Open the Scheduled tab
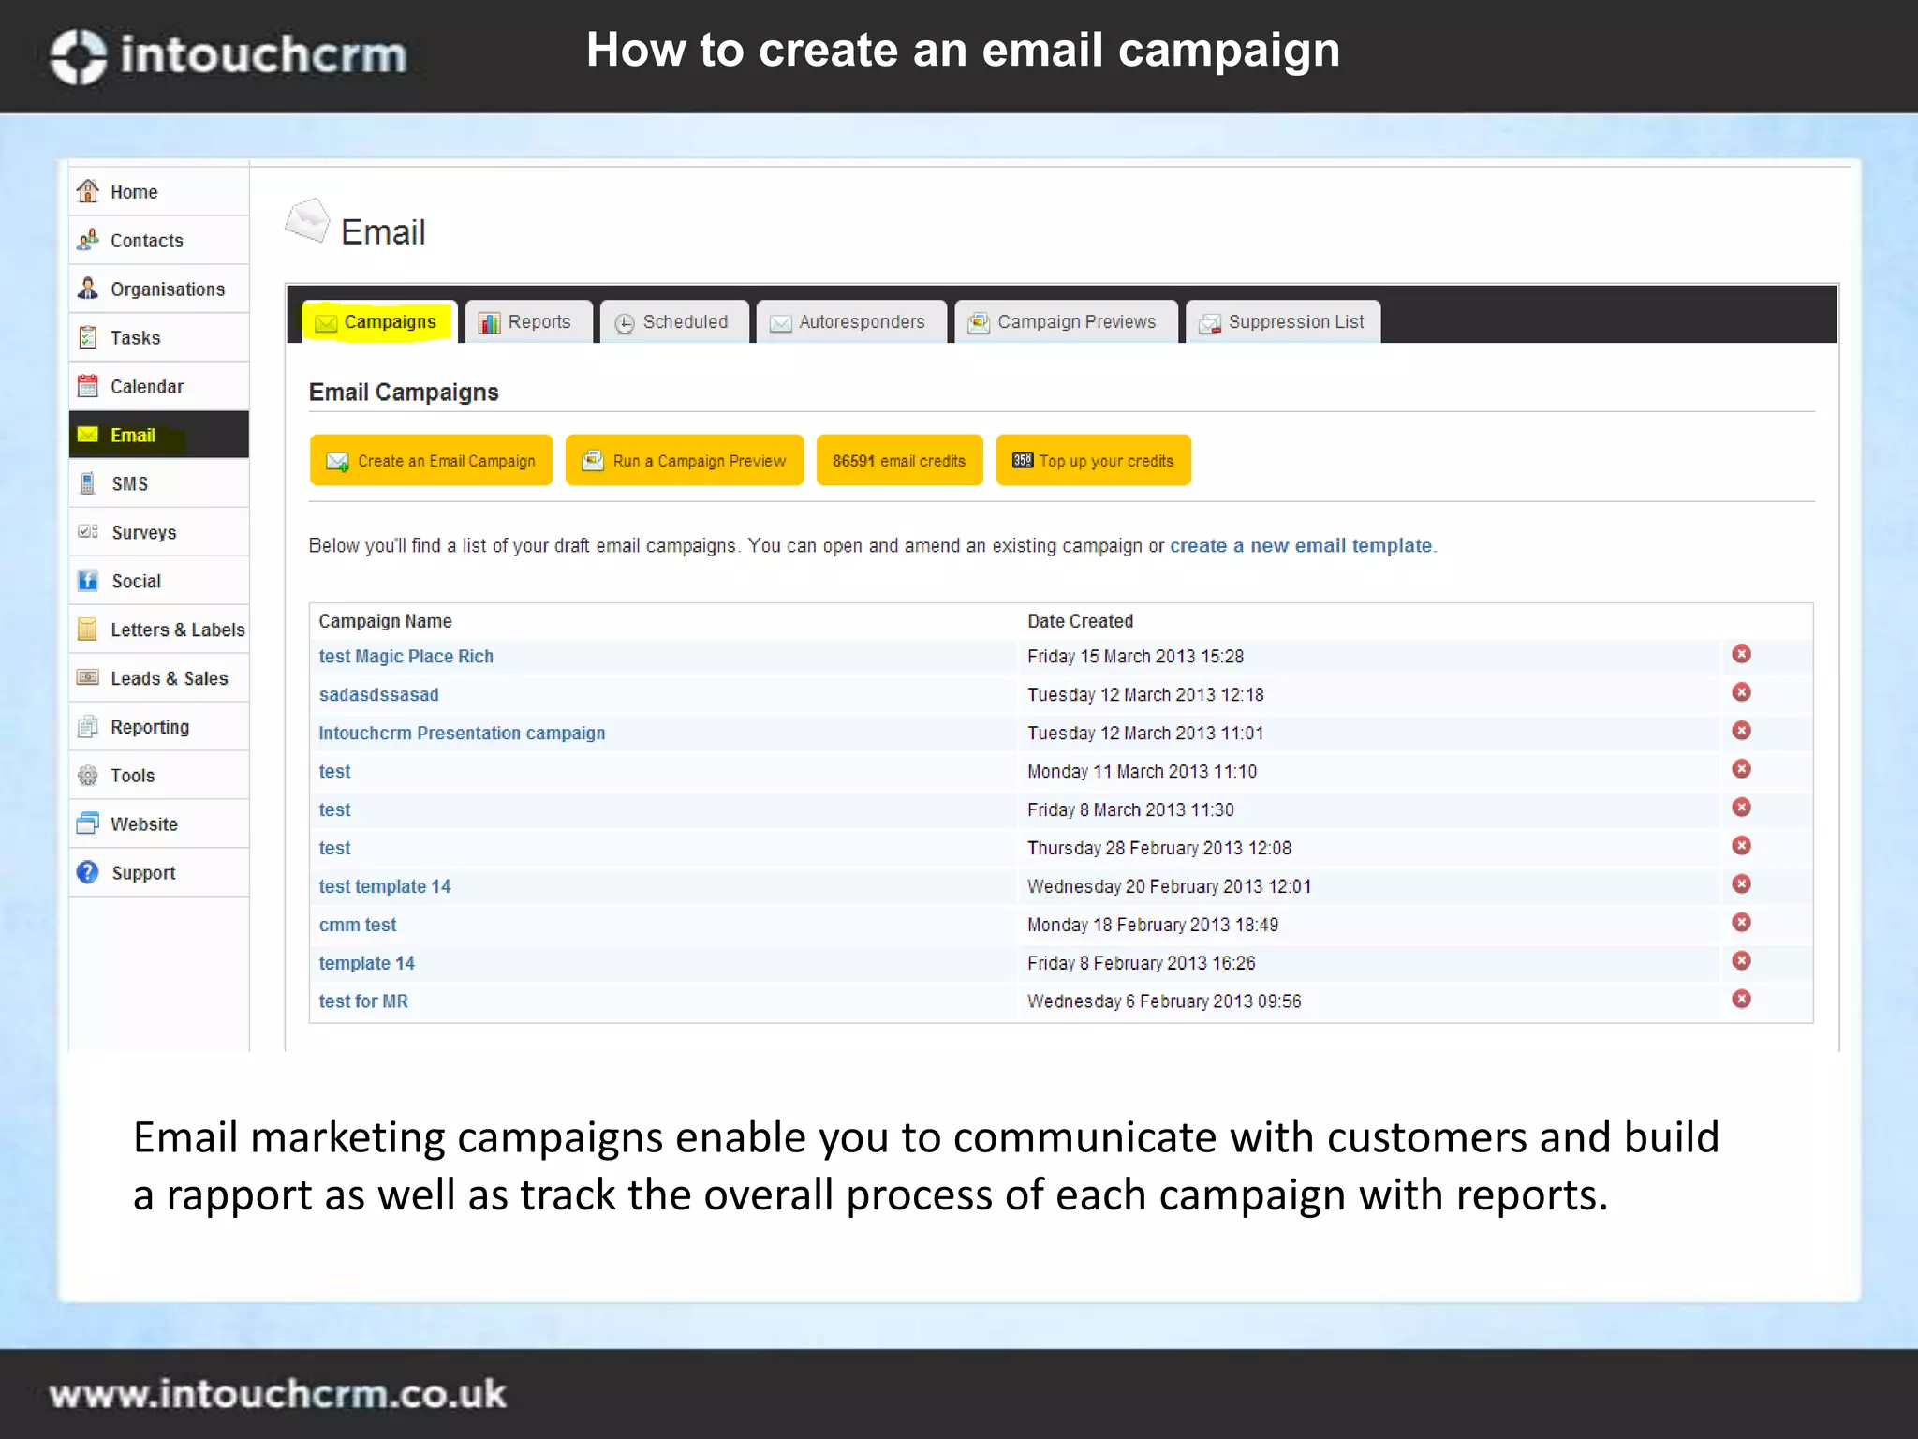This screenshot has width=1918, height=1439. (x=673, y=322)
